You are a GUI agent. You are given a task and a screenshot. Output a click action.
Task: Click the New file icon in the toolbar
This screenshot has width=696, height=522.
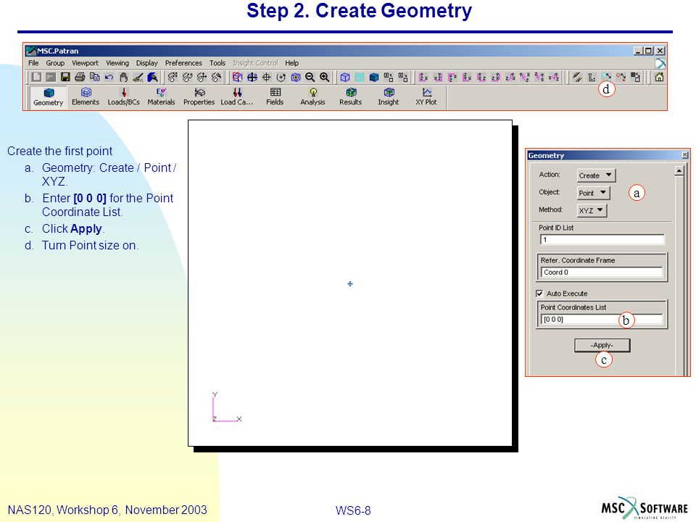[x=36, y=78]
